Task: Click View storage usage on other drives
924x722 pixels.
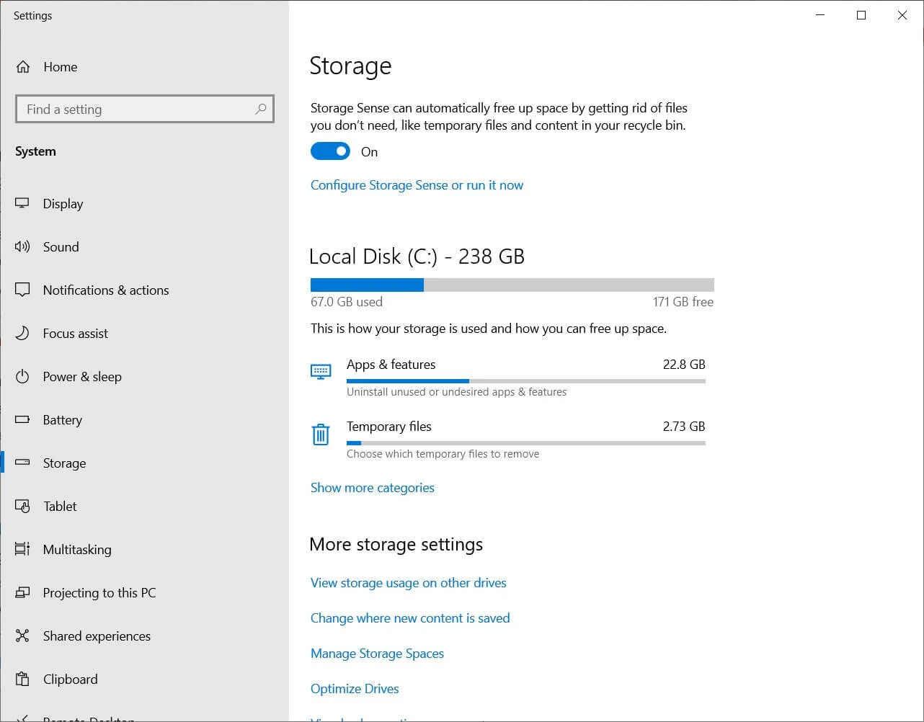Action: point(408,582)
